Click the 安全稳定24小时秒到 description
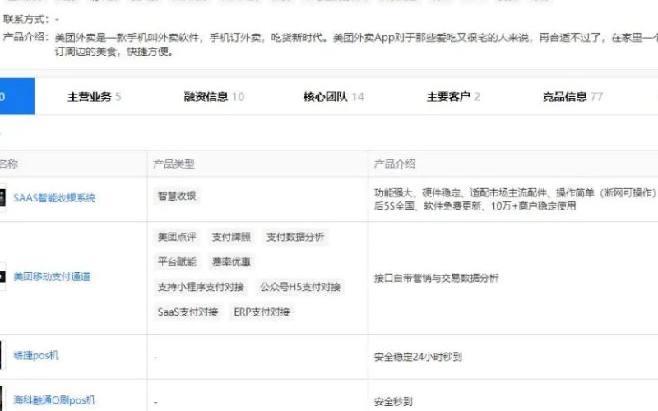 pyautogui.click(x=418, y=357)
